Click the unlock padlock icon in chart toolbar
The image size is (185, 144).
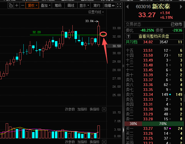pyautogui.click(x=11, y=5)
